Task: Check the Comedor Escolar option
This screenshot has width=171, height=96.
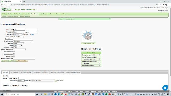Action: pyautogui.click(x=14, y=54)
